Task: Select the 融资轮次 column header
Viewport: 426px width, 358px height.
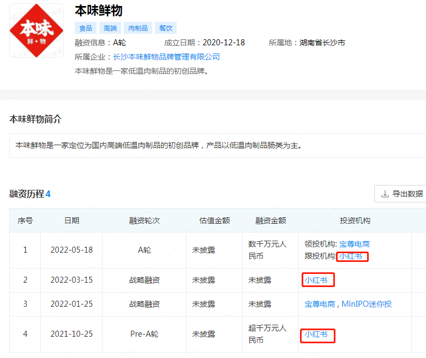Action: point(145,220)
